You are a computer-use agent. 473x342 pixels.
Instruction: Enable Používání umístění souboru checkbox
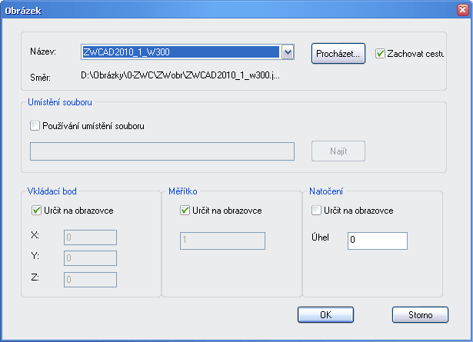click(x=34, y=126)
